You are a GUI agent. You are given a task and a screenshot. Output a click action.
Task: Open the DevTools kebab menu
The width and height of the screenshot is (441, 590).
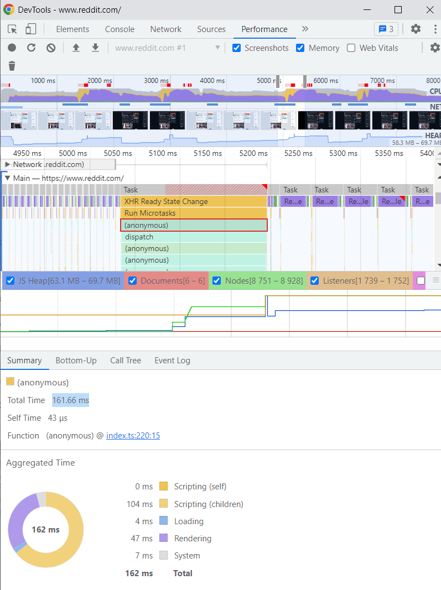click(435, 29)
